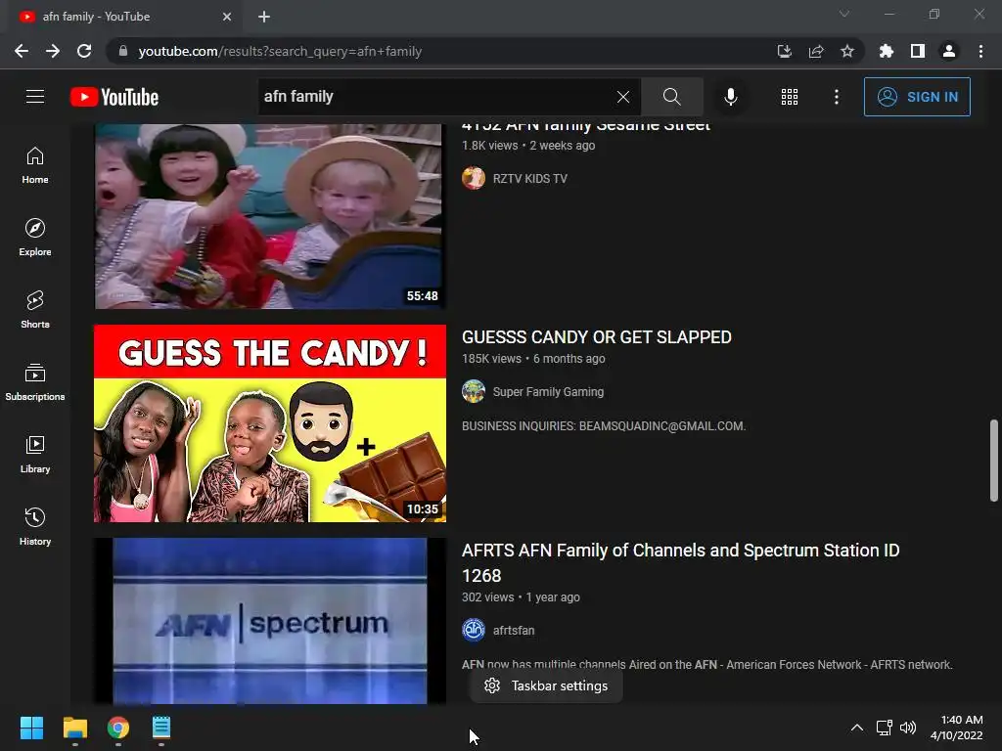Image resolution: width=1002 pixels, height=751 pixels.
Task: Click the search magnifier button
Action: pos(671,97)
